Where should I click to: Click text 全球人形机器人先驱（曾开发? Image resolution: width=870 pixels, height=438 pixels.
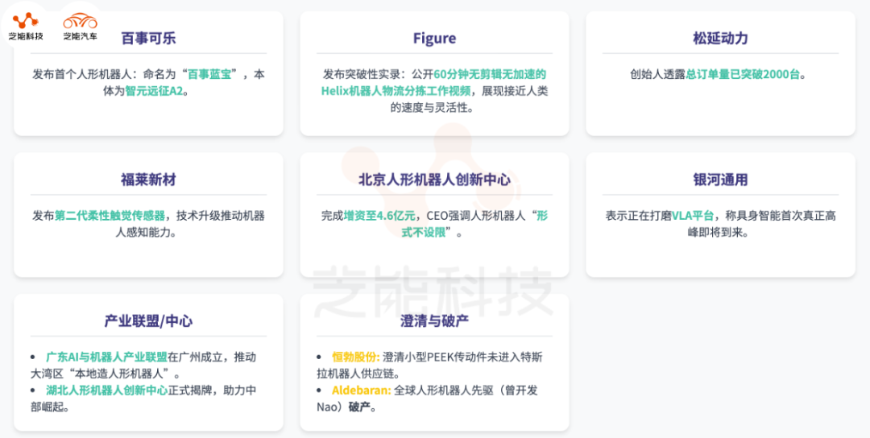coord(466,390)
